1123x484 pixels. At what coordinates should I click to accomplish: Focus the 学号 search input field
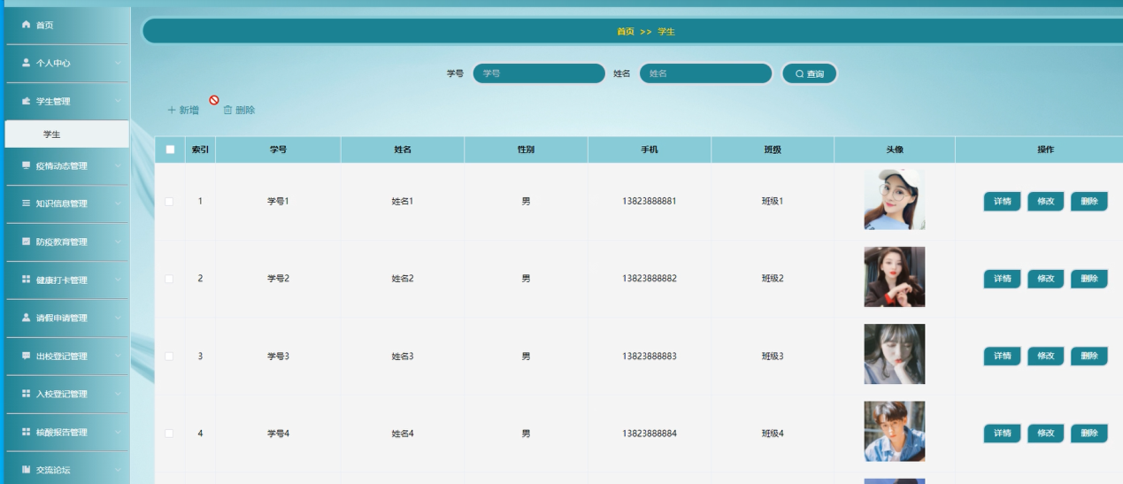pyautogui.click(x=539, y=73)
